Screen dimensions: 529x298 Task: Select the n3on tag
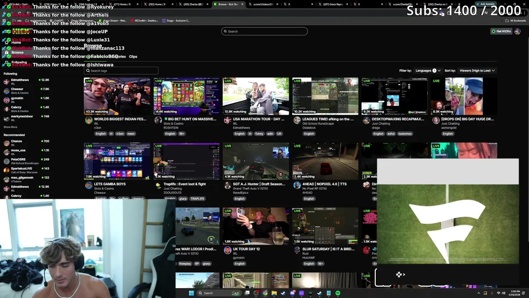[x=120, y=134]
